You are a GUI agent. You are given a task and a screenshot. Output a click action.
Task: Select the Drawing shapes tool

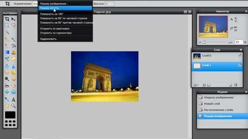coord(14,59)
